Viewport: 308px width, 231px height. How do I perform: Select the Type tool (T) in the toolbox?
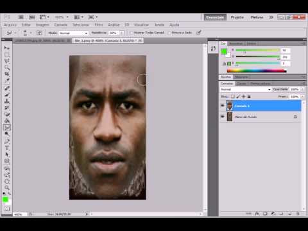tap(7, 148)
